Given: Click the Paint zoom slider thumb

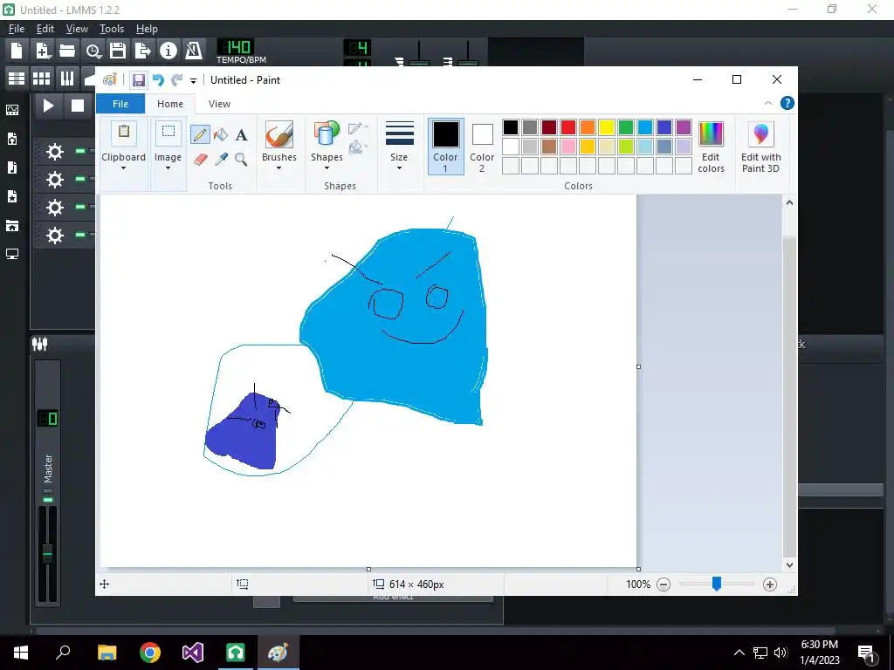Looking at the screenshot, I should (717, 584).
